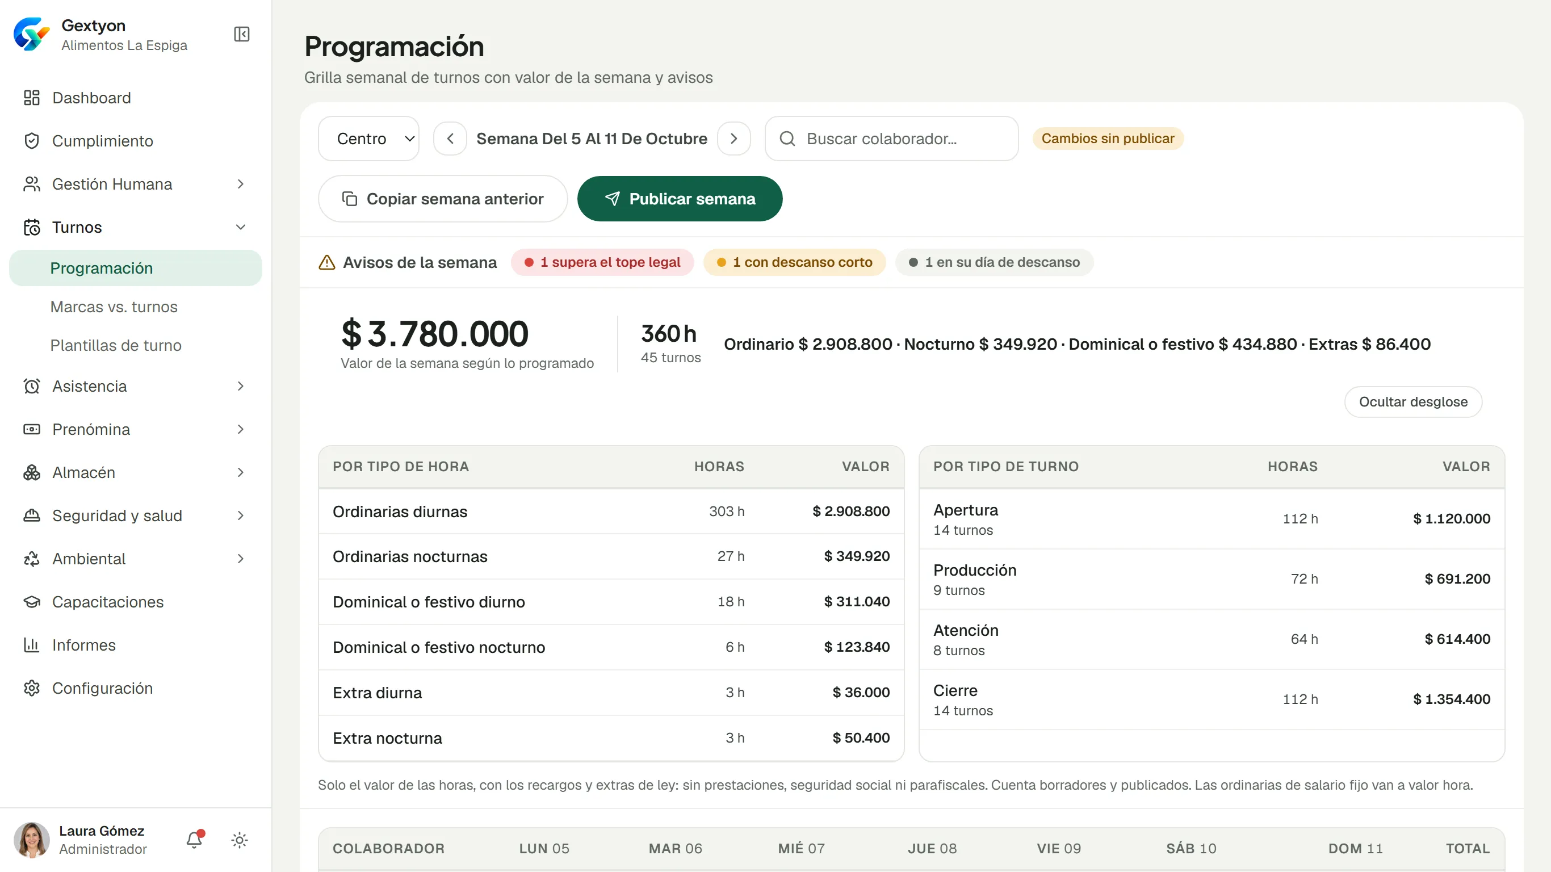1551x872 pixels.
Task: Click Copiar semana anterior button
Action: (443, 199)
